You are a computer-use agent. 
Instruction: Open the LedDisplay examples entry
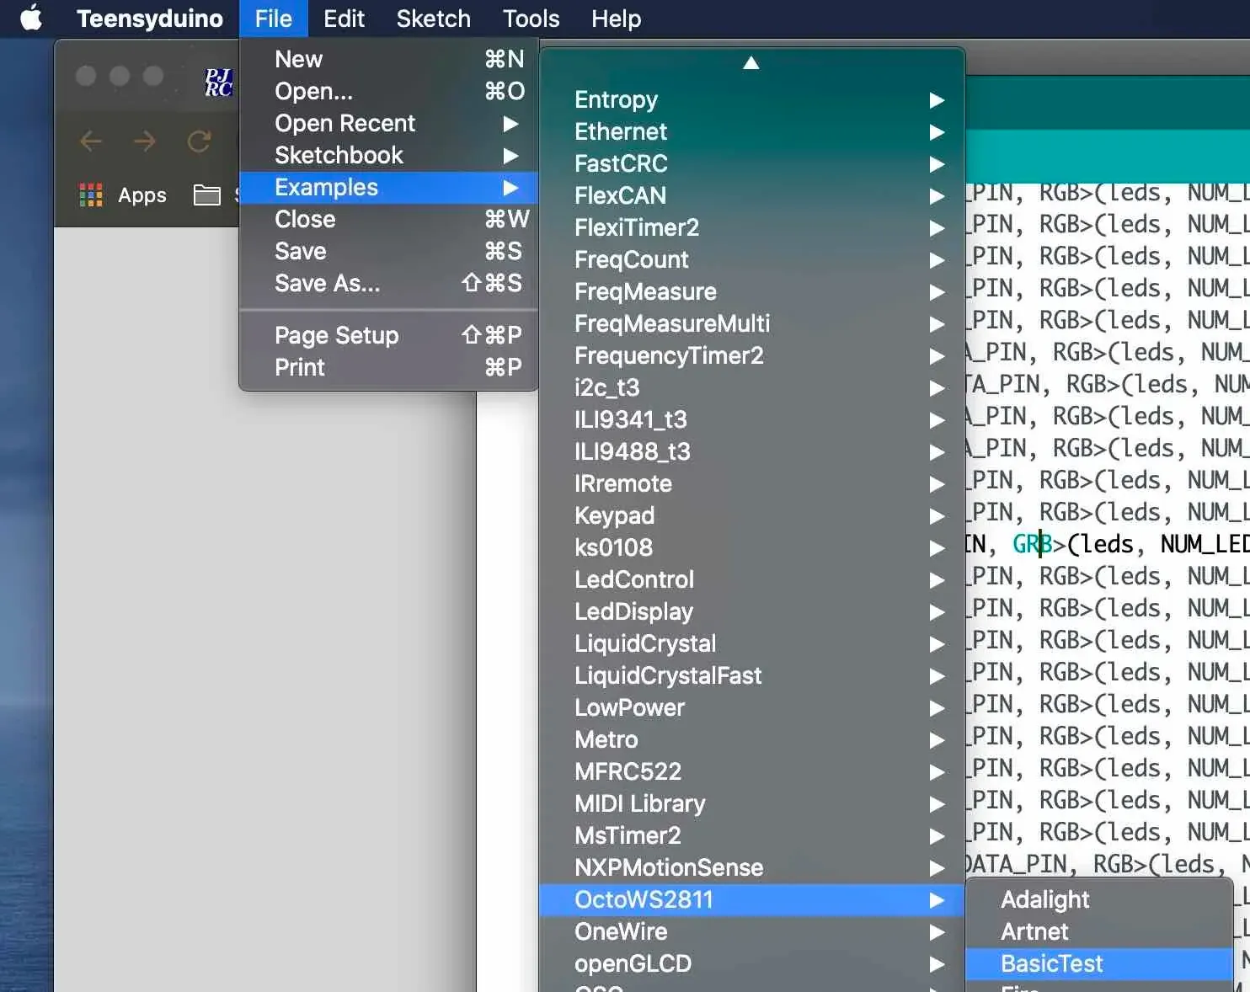coord(751,611)
